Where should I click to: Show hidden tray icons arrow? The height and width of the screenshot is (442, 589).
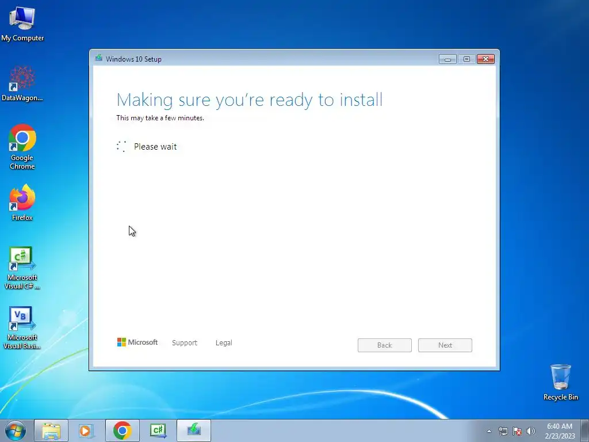point(489,431)
